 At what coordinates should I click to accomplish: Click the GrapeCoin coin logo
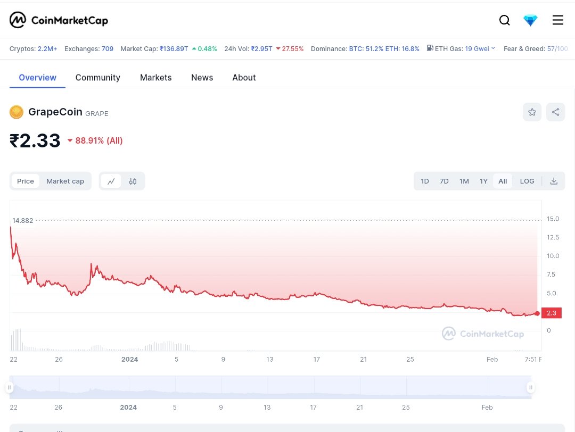pos(17,112)
